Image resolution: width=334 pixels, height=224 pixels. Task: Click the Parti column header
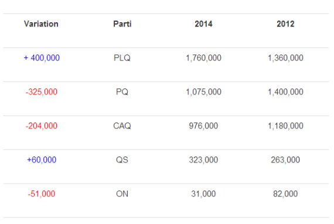tap(122, 24)
